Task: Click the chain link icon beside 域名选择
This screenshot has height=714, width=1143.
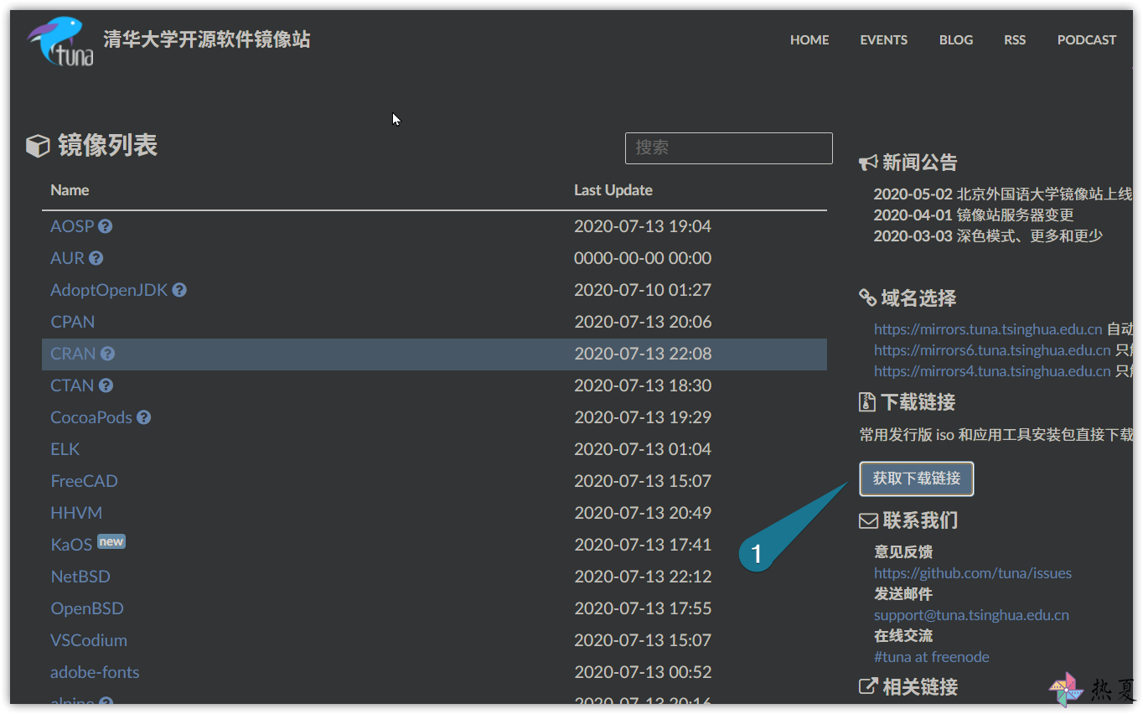Action: [x=868, y=297]
